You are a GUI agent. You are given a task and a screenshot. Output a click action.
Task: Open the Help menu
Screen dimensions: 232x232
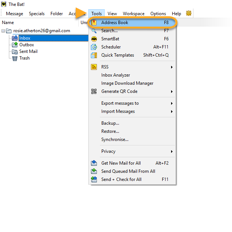(176, 14)
